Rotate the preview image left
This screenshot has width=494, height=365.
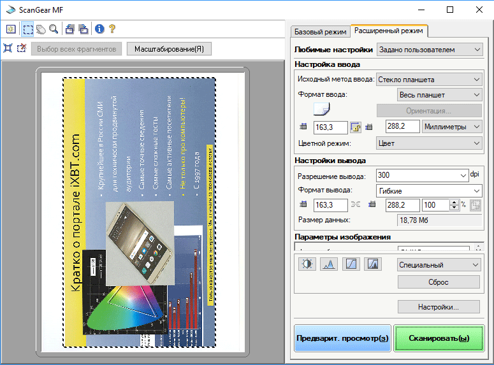(70, 29)
